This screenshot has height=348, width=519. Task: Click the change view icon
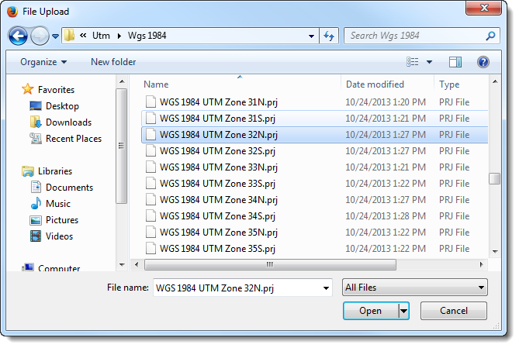413,62
